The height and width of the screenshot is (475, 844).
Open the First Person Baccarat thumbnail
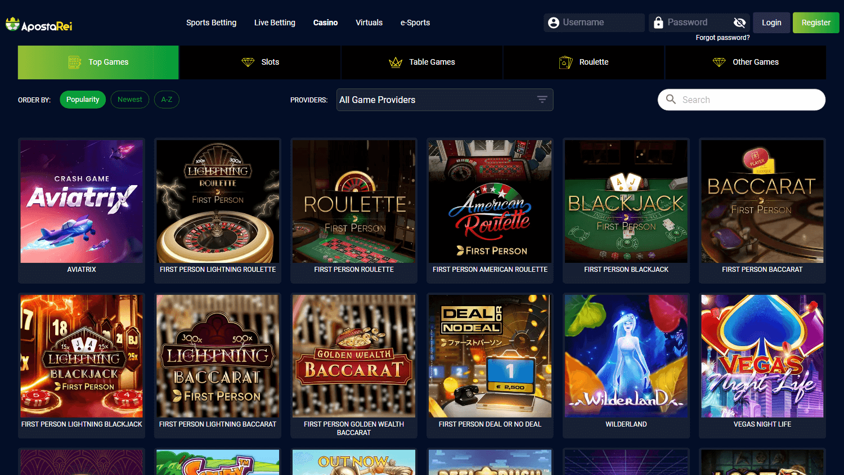tap(762, 201)
